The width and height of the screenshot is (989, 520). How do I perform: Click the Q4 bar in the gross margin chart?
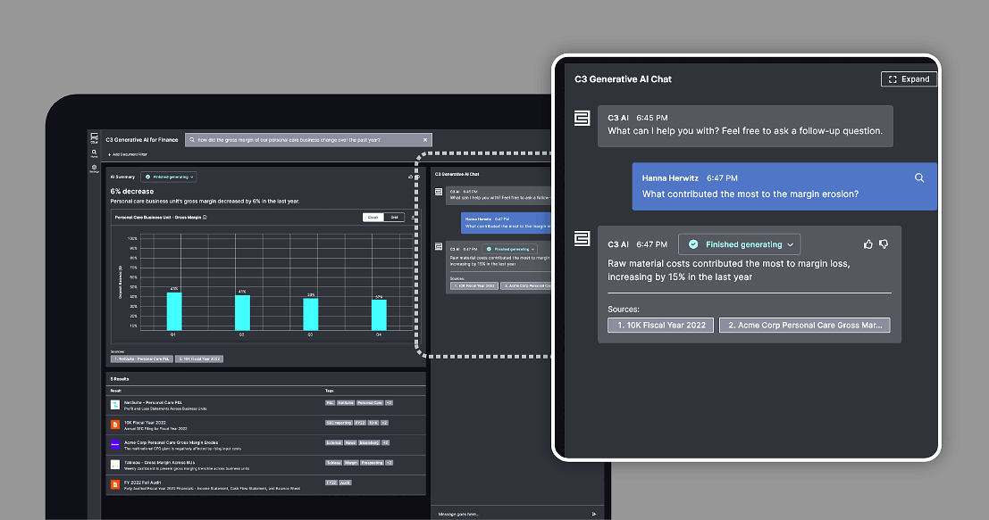(x=379, y=315)
